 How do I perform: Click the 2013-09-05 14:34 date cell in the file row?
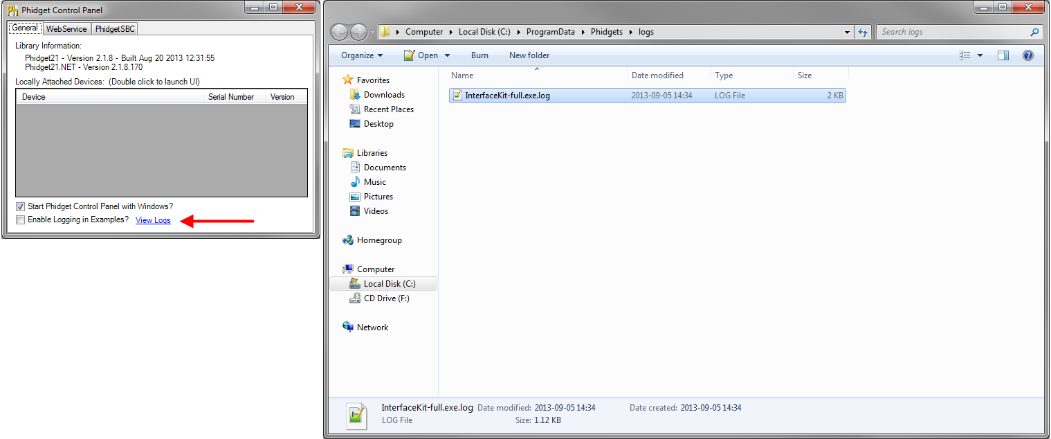661,96
